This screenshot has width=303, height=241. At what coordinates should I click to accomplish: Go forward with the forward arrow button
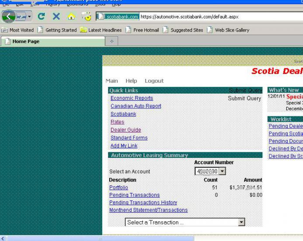[21, 17]
